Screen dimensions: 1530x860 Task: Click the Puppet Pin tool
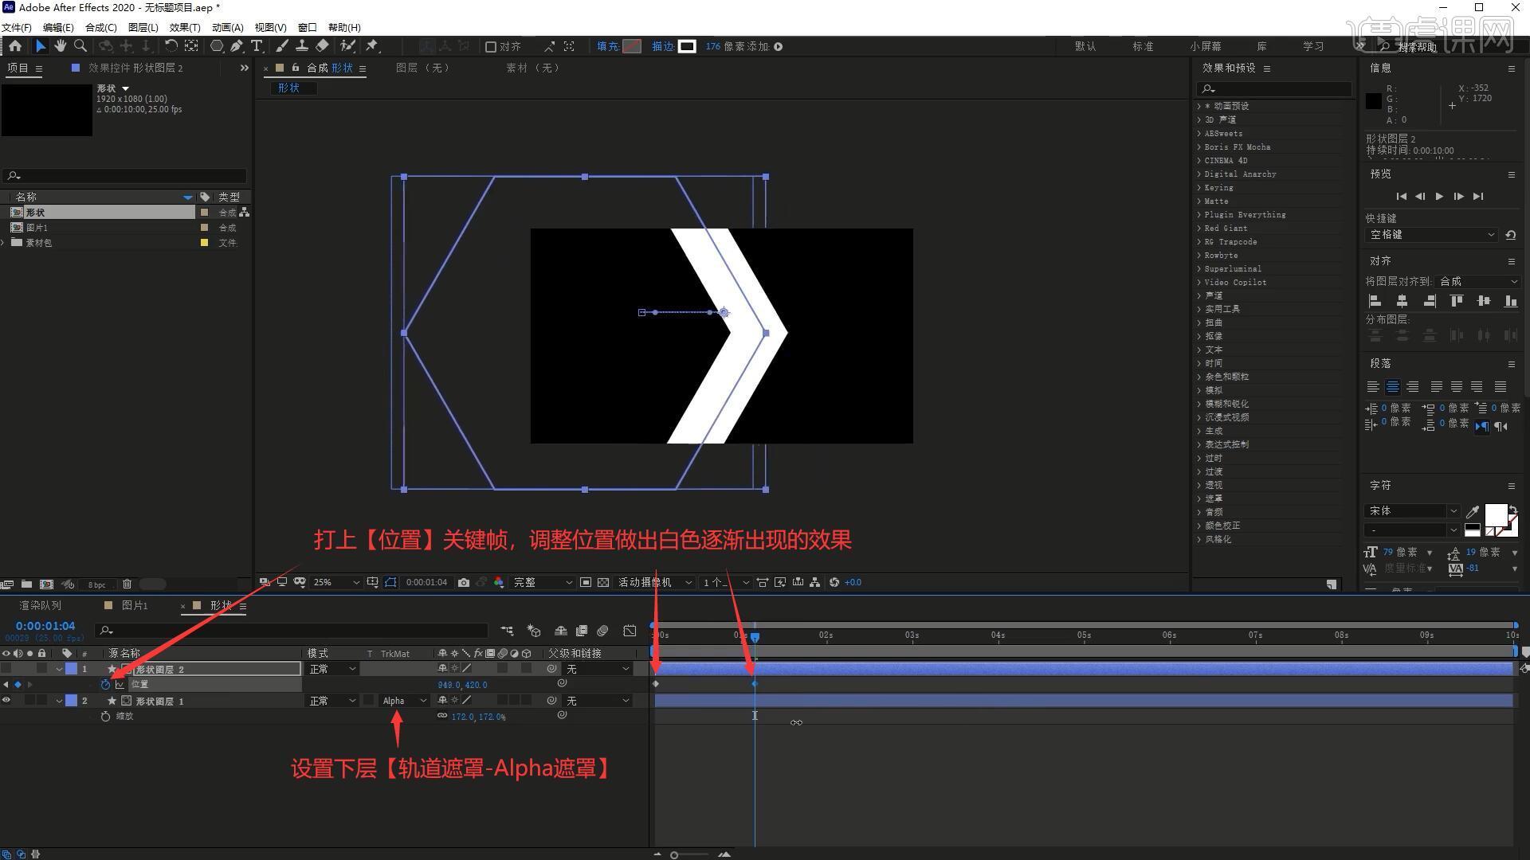click(372, 46)
